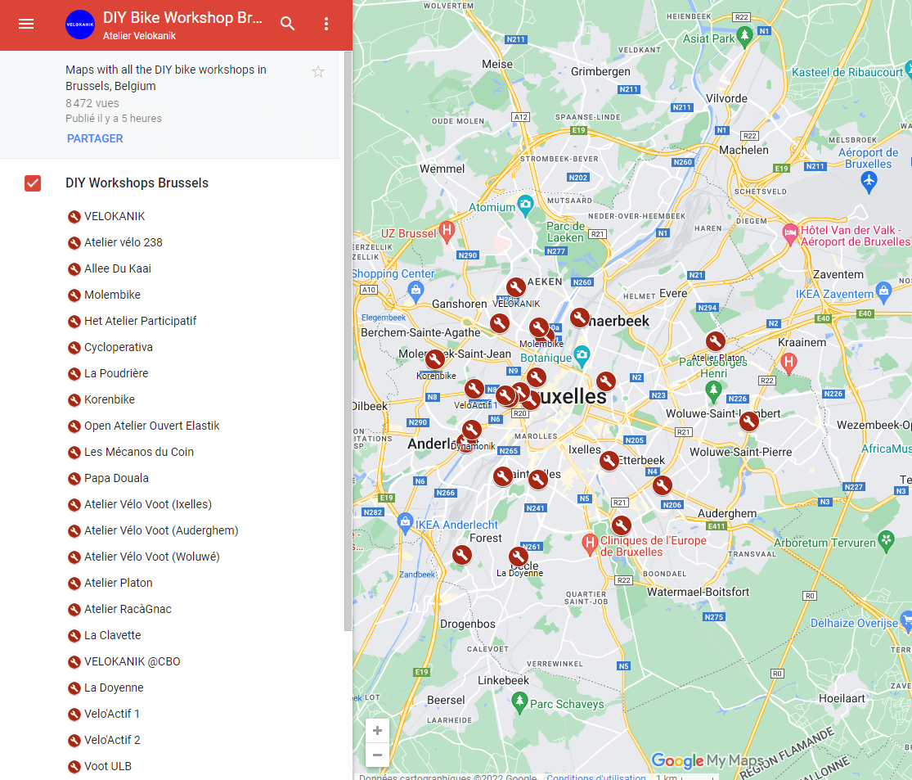Click the map title DIY Bike Workshop
Viewport: 912px width, 780px height.
coord(182,17)
